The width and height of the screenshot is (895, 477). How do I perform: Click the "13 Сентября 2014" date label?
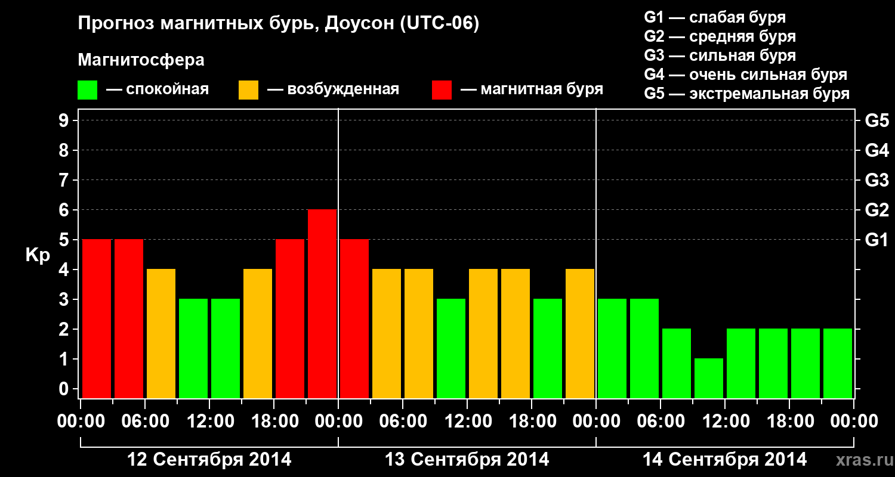[x=467, y=460]
